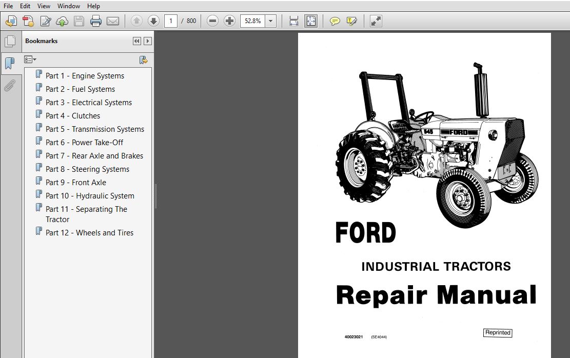Open bookmark Part 10 - Hydraulic System

[90, 195]
